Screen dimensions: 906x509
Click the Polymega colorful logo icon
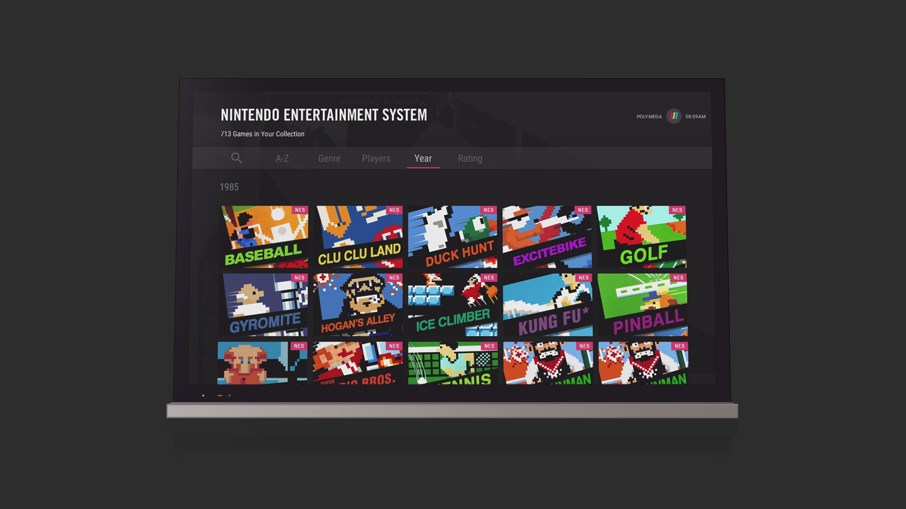coord(673,116)
